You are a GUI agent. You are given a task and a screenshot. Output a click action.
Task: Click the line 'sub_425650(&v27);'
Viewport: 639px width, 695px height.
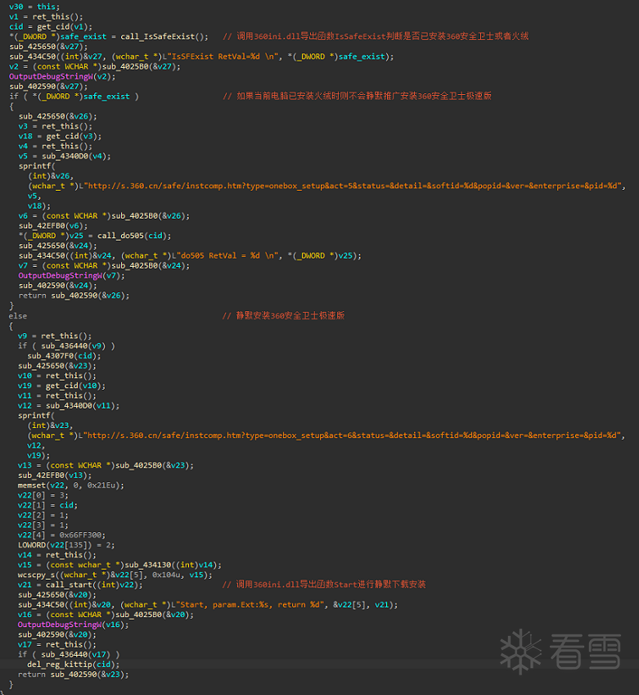coord(48,47)
